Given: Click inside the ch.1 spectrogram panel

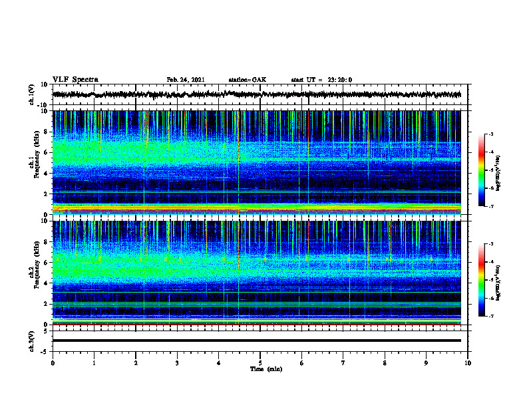Looking at the screenshot, I should click(257, 162).
